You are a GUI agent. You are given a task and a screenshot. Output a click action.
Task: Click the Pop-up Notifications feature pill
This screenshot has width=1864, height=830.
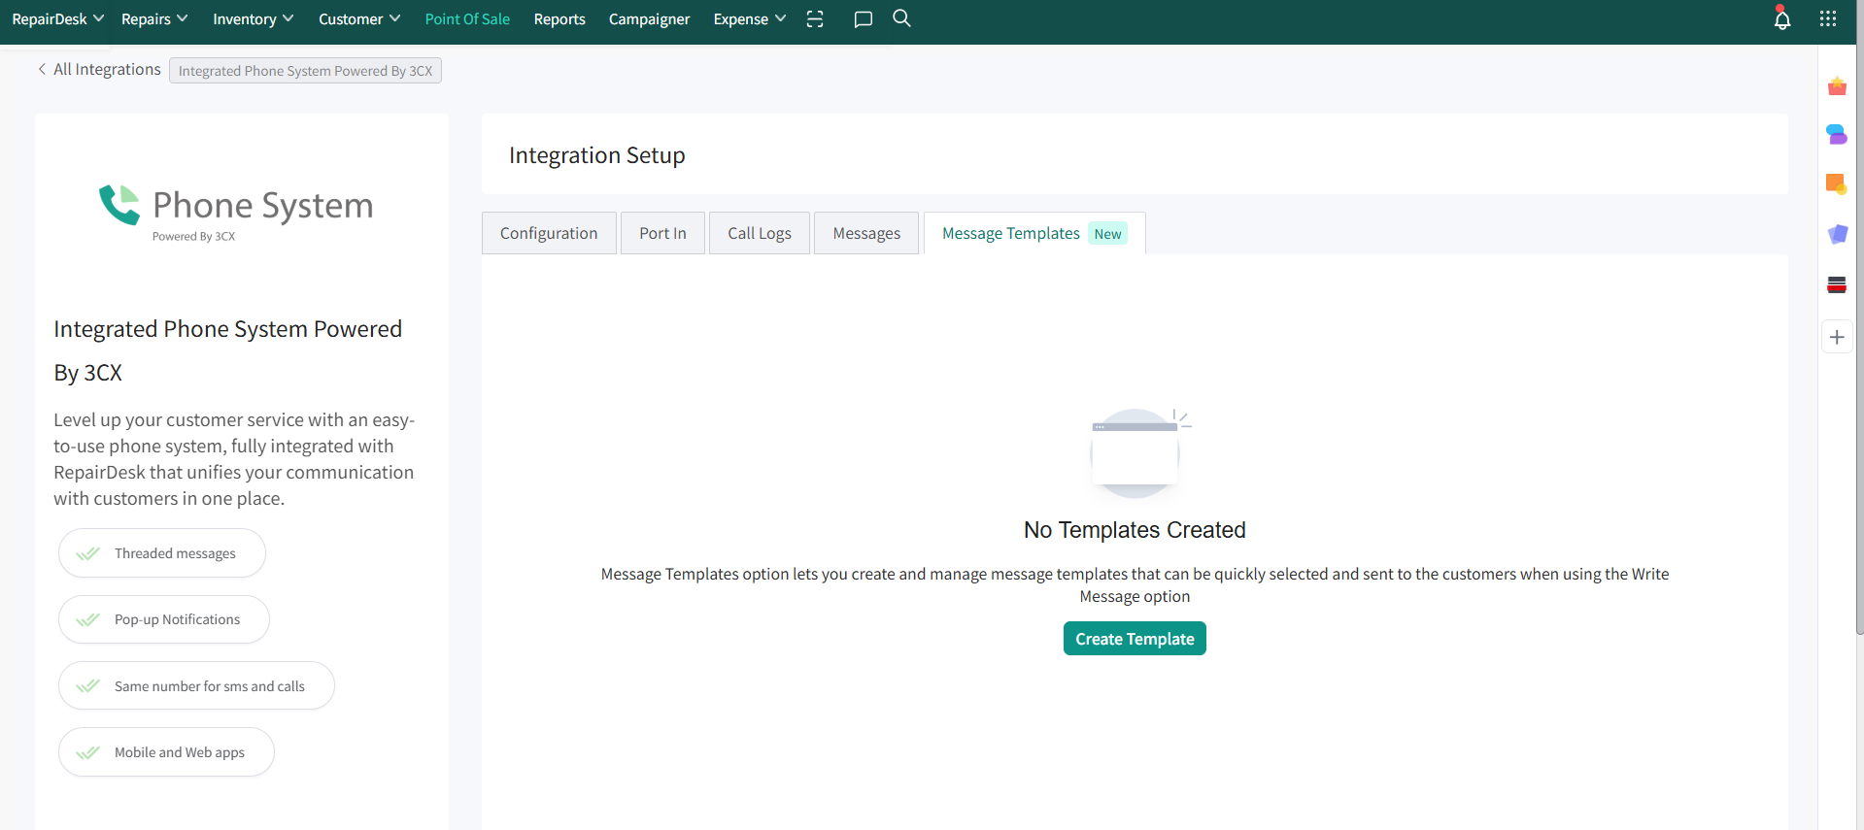[x=164, y=619]
